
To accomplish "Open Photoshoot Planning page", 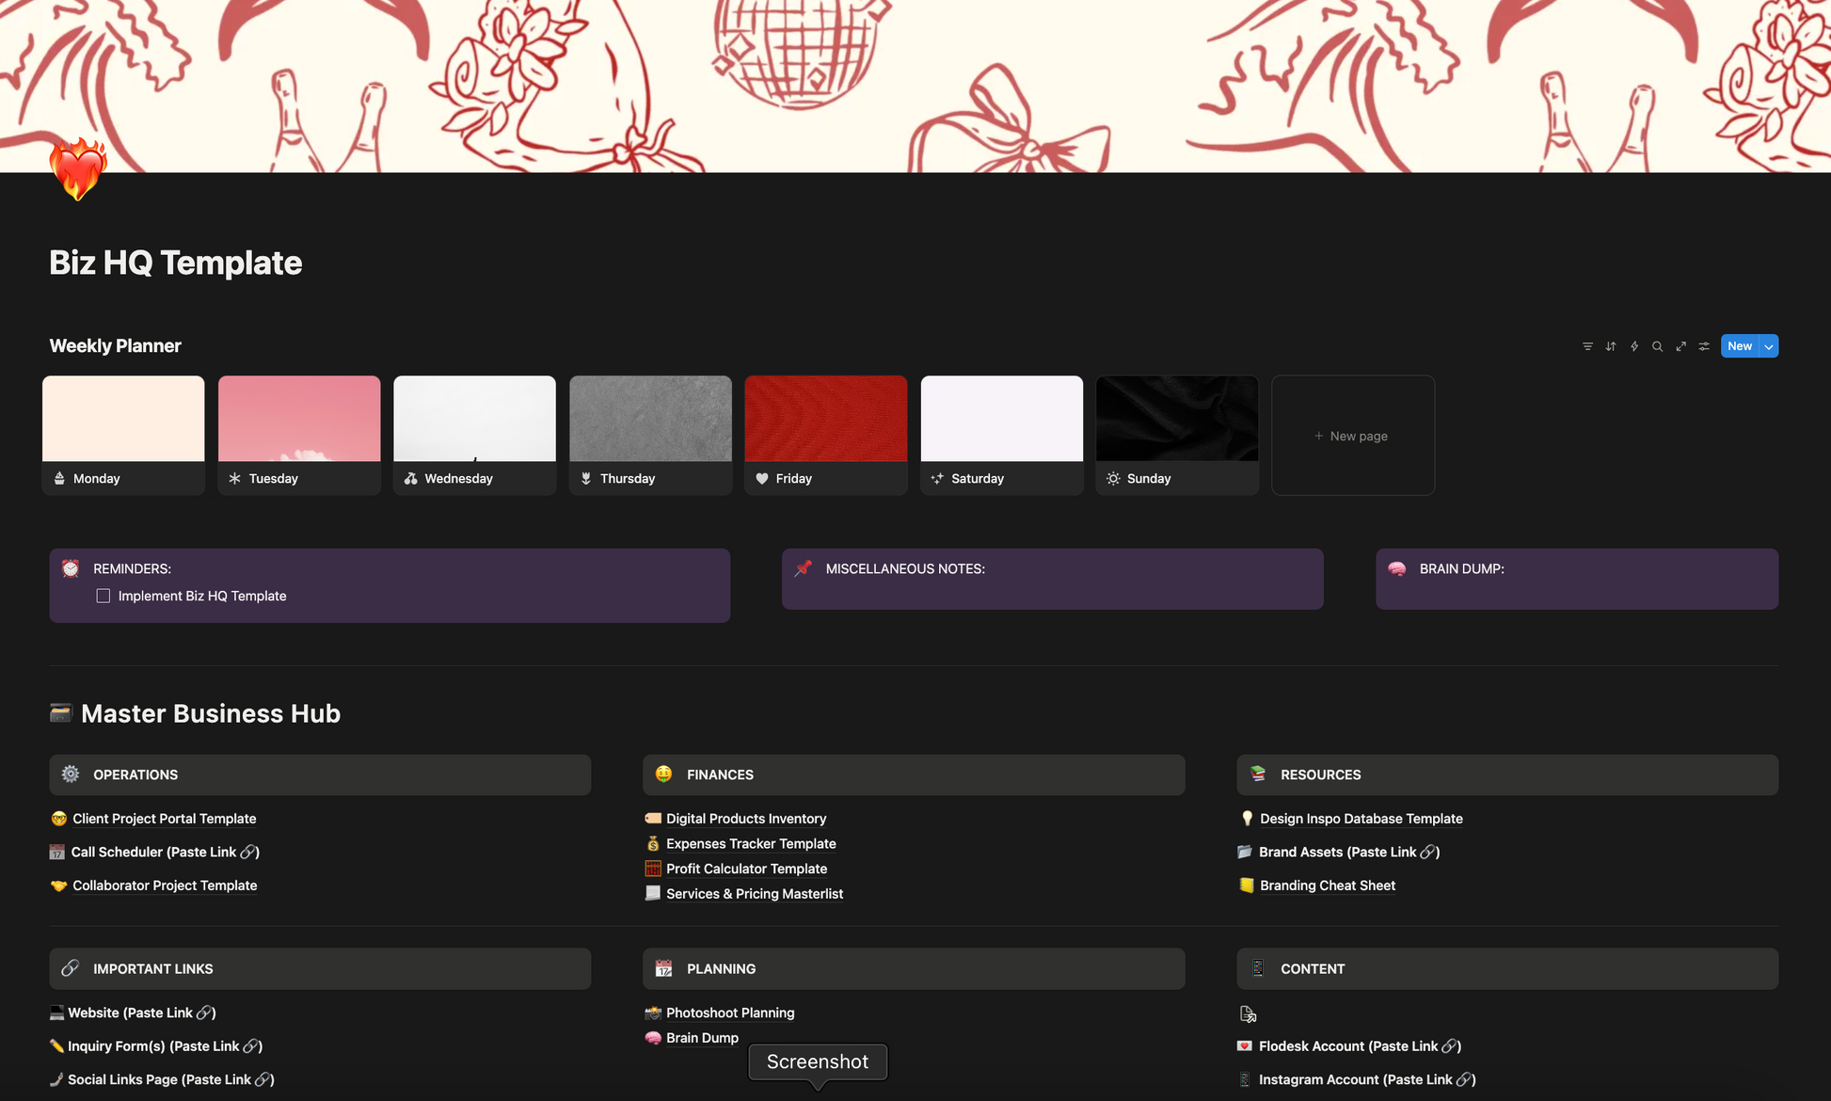I will (729, 1013).
